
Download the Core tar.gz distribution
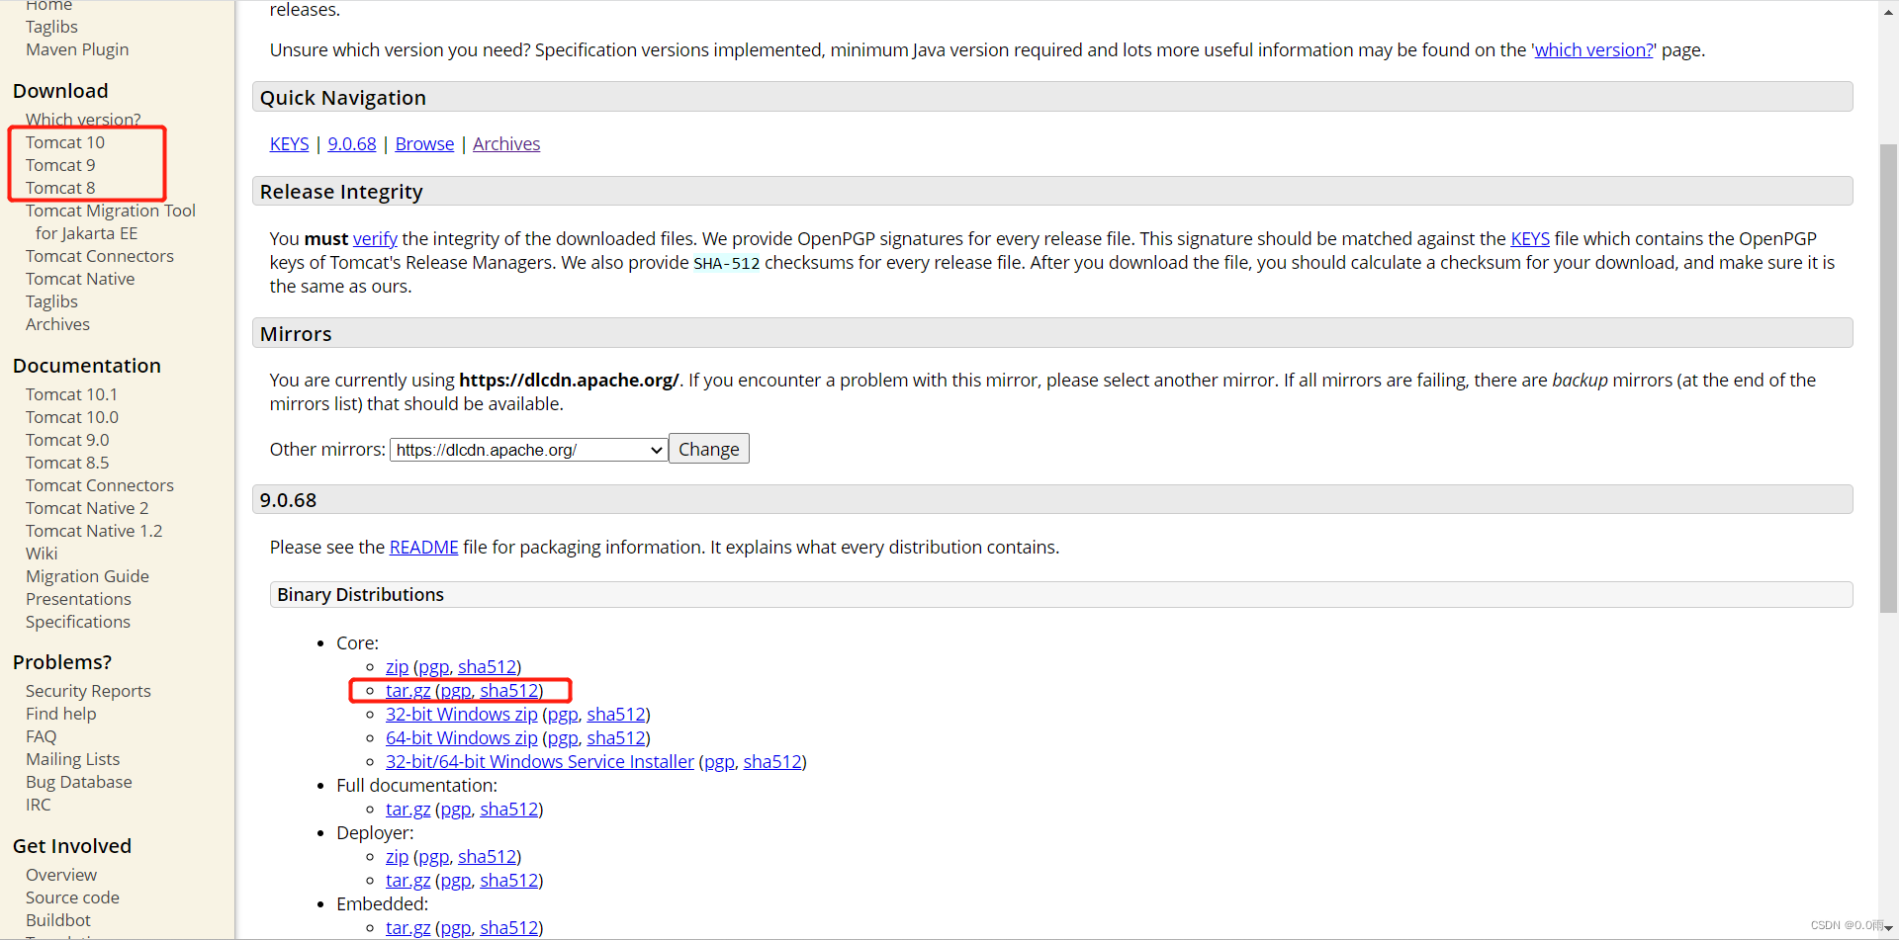pyautogui.click(x=407, y=691)
